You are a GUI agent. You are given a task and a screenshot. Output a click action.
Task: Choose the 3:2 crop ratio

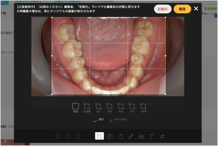(x=98, y=107)
